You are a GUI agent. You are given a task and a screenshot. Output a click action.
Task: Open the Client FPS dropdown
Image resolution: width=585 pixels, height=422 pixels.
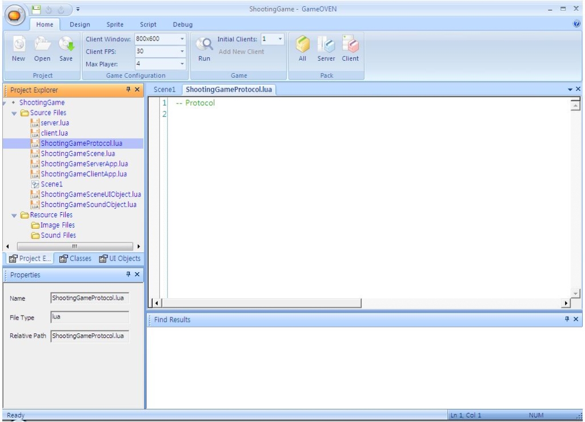(x=182, y=51)
